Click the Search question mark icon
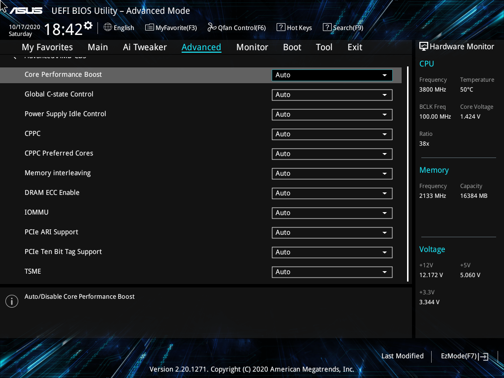Image resolution: width=504 pixels, height=378 pixels. pos(327,28)
